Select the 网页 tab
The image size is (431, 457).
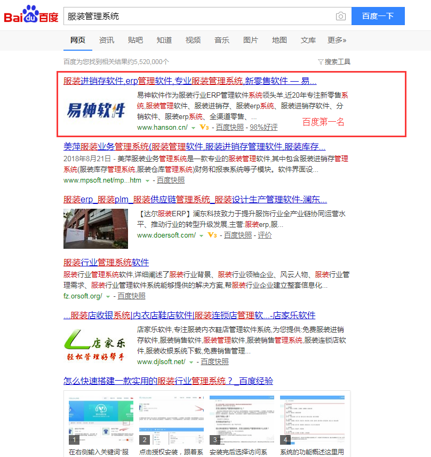point(78,40)
